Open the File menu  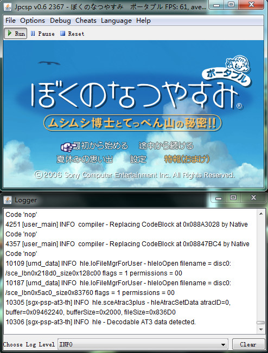pyautogui.click(x=11, y=21)
